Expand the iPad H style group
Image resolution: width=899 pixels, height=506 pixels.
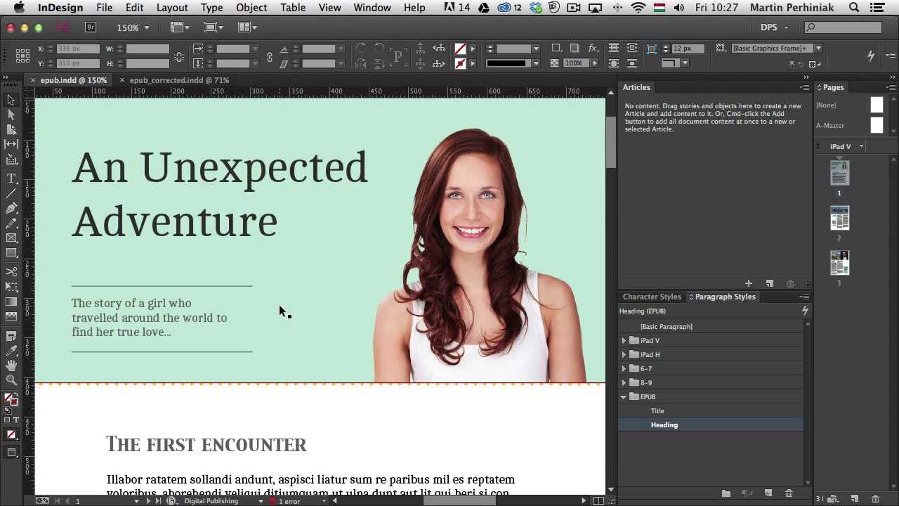(x=624, y=354)
